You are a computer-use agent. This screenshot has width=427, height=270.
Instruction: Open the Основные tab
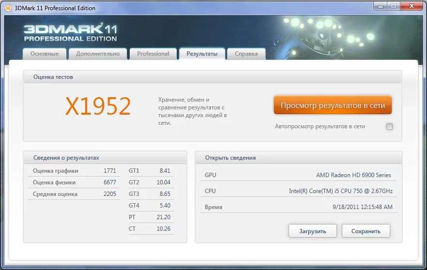[x=45, y=54]
